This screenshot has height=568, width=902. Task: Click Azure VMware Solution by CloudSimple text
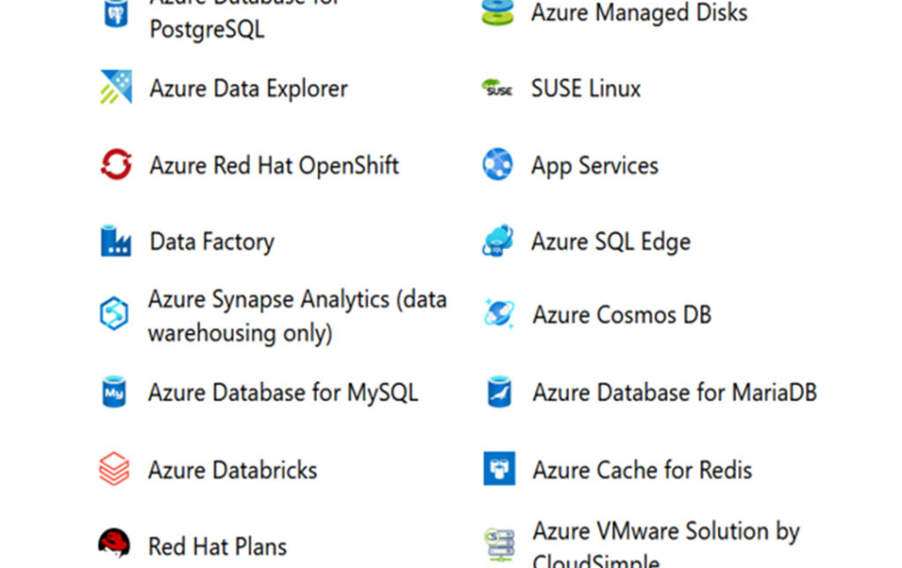point(666,545)
